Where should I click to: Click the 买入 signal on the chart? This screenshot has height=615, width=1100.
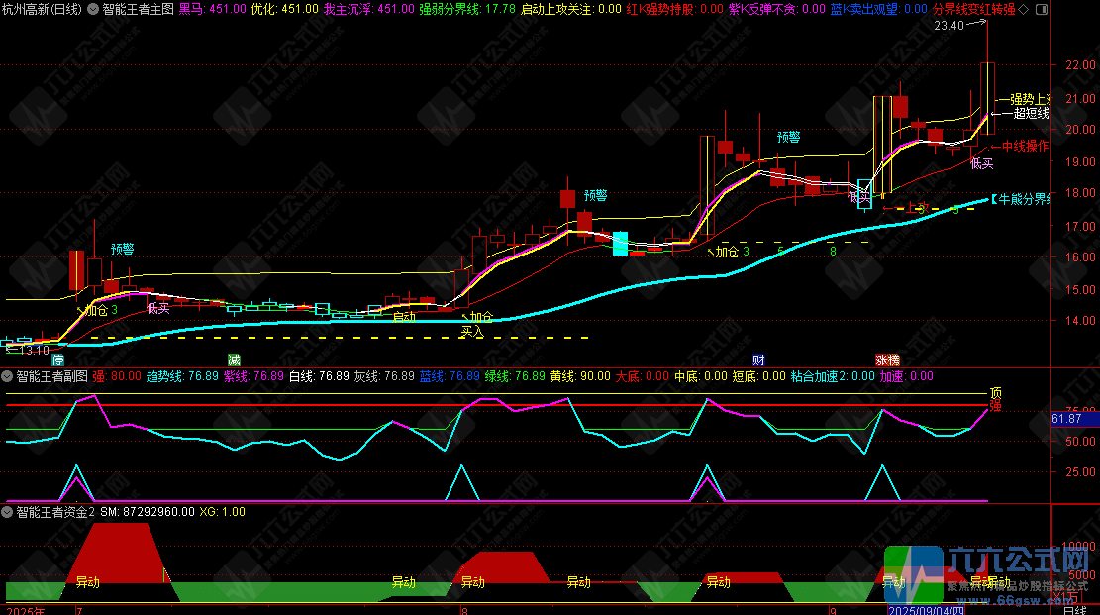coord(472,332)
